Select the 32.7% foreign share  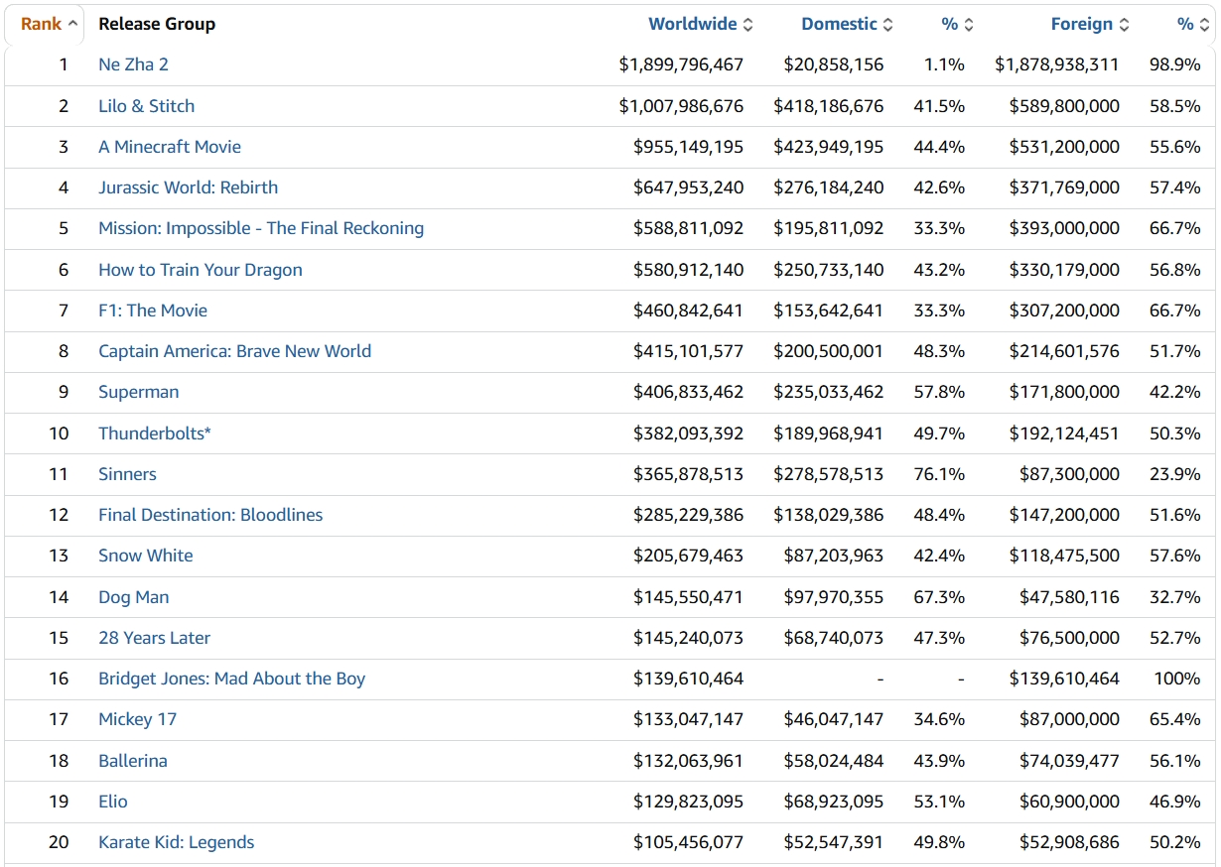1175,597
